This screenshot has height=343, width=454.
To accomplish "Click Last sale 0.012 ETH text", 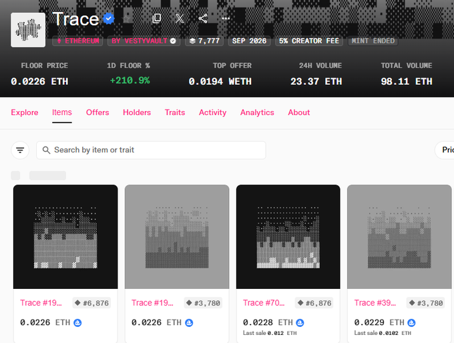I will tap(270, 333).
